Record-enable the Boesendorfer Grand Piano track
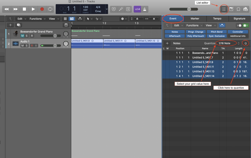 click(32, 36)
